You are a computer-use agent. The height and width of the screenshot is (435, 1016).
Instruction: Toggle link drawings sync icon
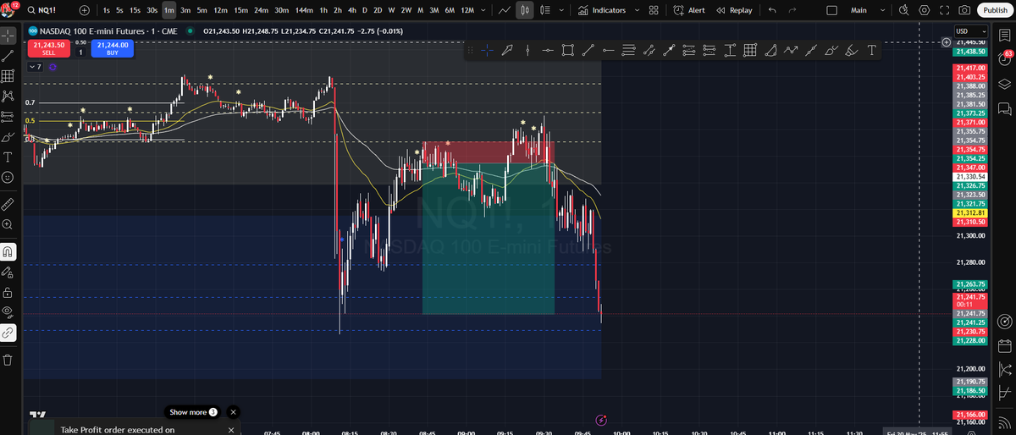tap(8, 333)
